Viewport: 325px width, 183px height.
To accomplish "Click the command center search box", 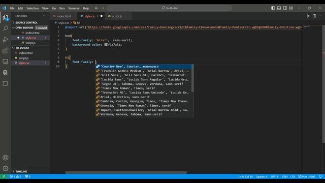I will coord(169,8).
